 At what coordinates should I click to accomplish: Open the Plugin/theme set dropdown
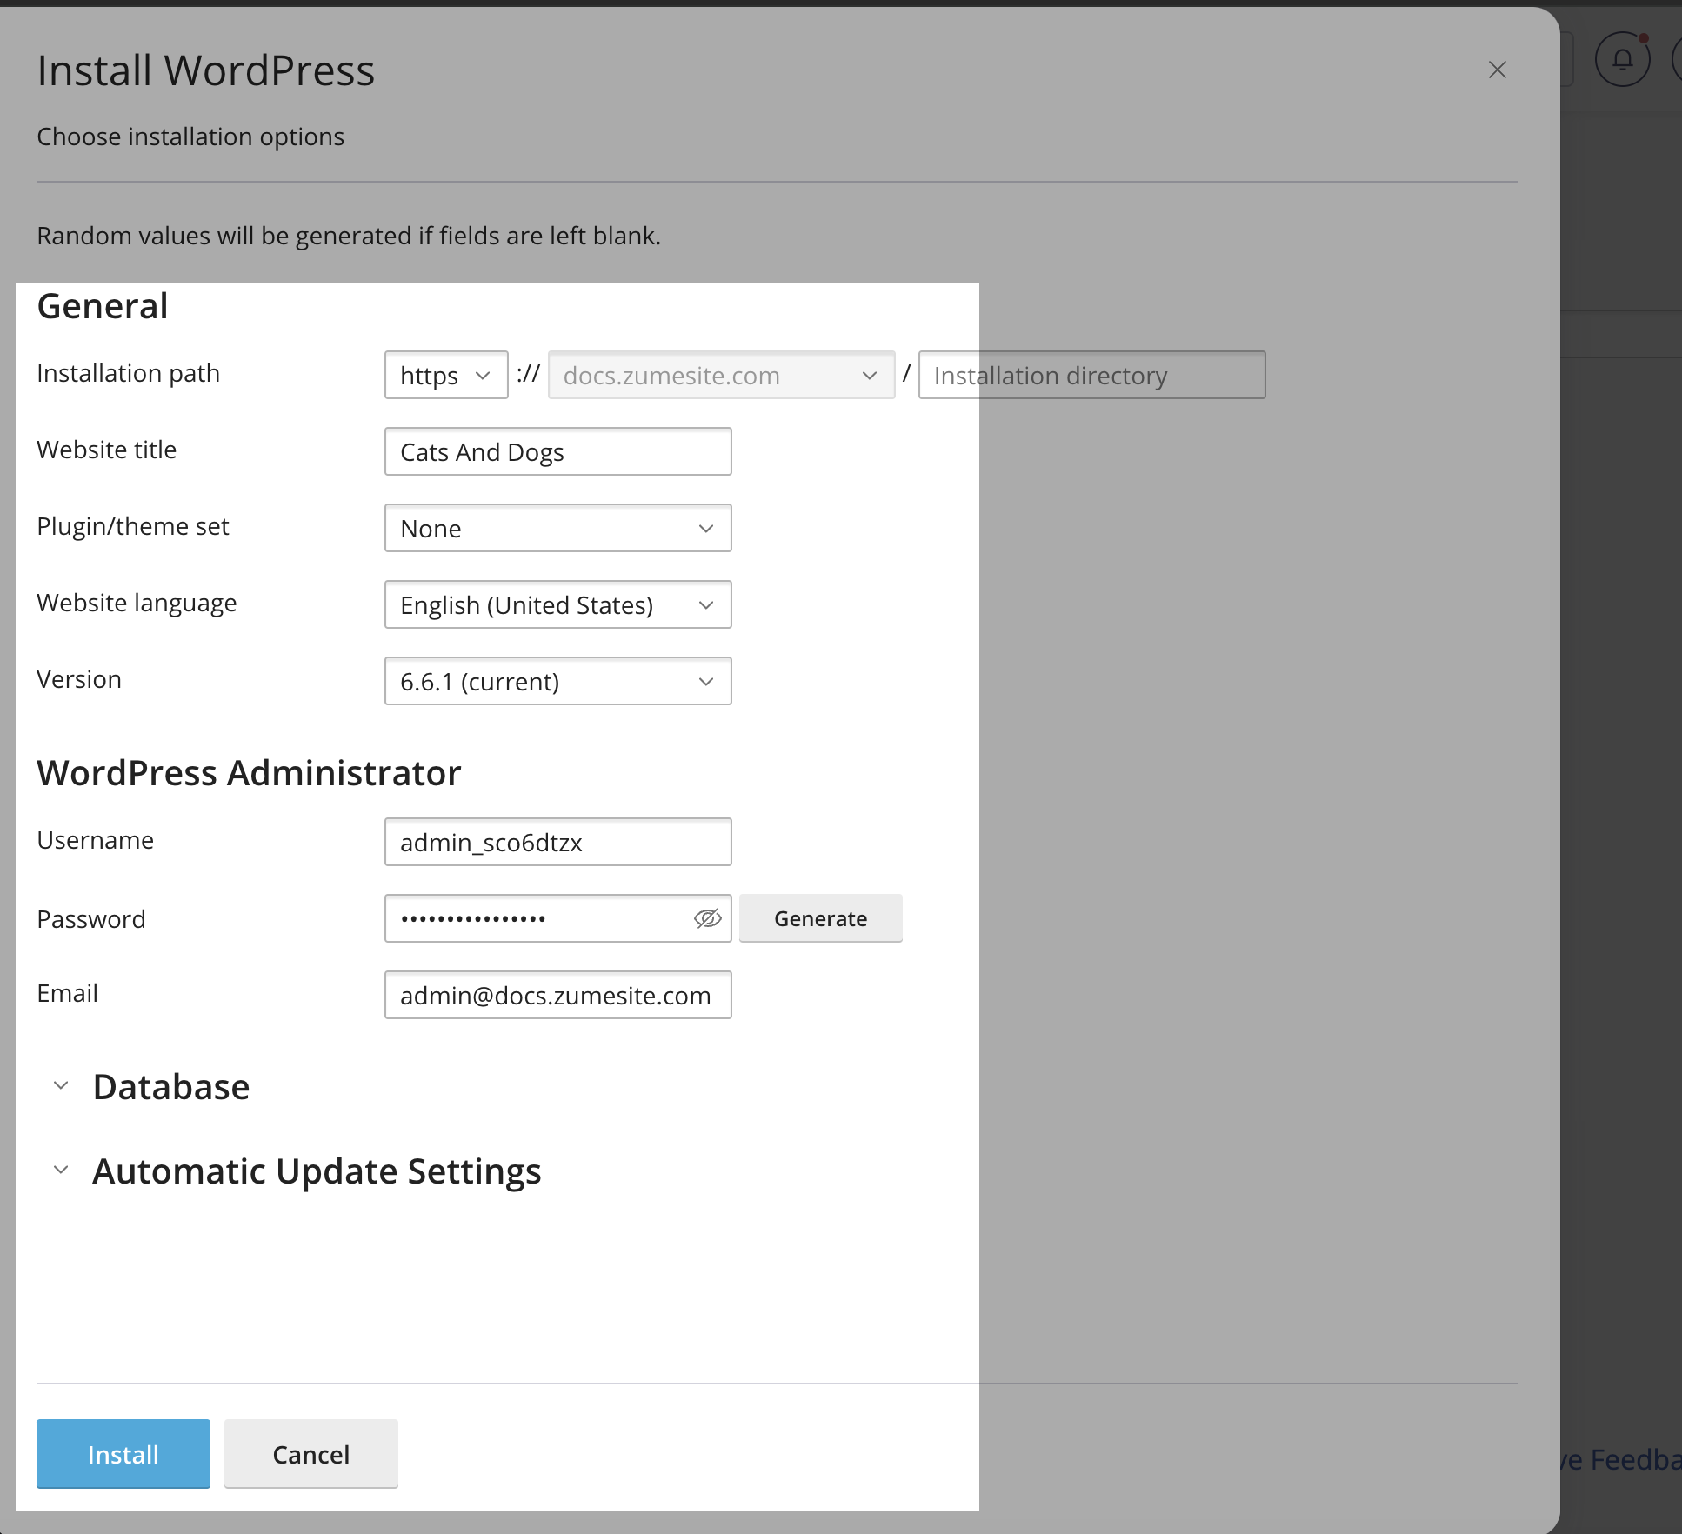[x=557, y=528]
